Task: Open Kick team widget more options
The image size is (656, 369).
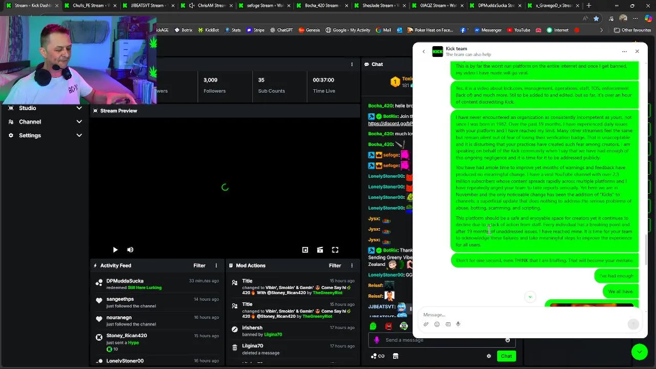Action: [624, 51]
